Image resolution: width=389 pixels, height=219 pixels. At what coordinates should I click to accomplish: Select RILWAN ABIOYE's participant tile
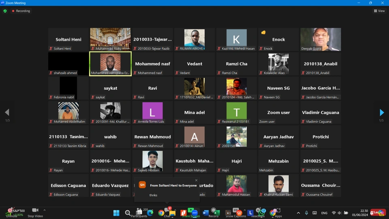coord(194,39)
